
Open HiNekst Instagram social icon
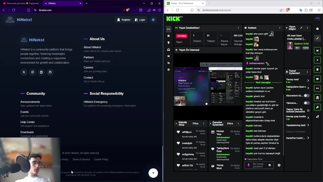[33, 72]
